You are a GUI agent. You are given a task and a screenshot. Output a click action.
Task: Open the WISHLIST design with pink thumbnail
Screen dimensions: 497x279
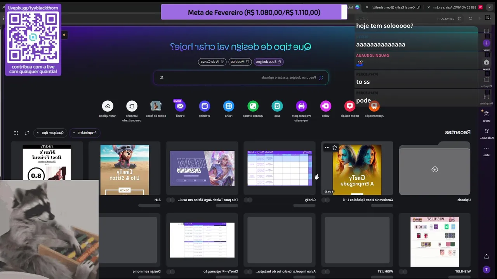click(x=434, y=242)
